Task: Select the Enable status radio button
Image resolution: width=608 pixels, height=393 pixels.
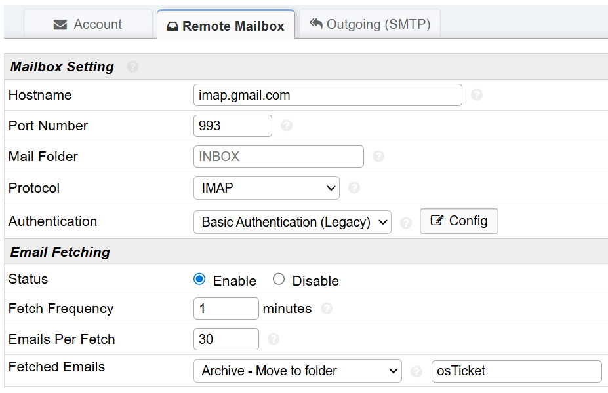Action: point(200,280)
